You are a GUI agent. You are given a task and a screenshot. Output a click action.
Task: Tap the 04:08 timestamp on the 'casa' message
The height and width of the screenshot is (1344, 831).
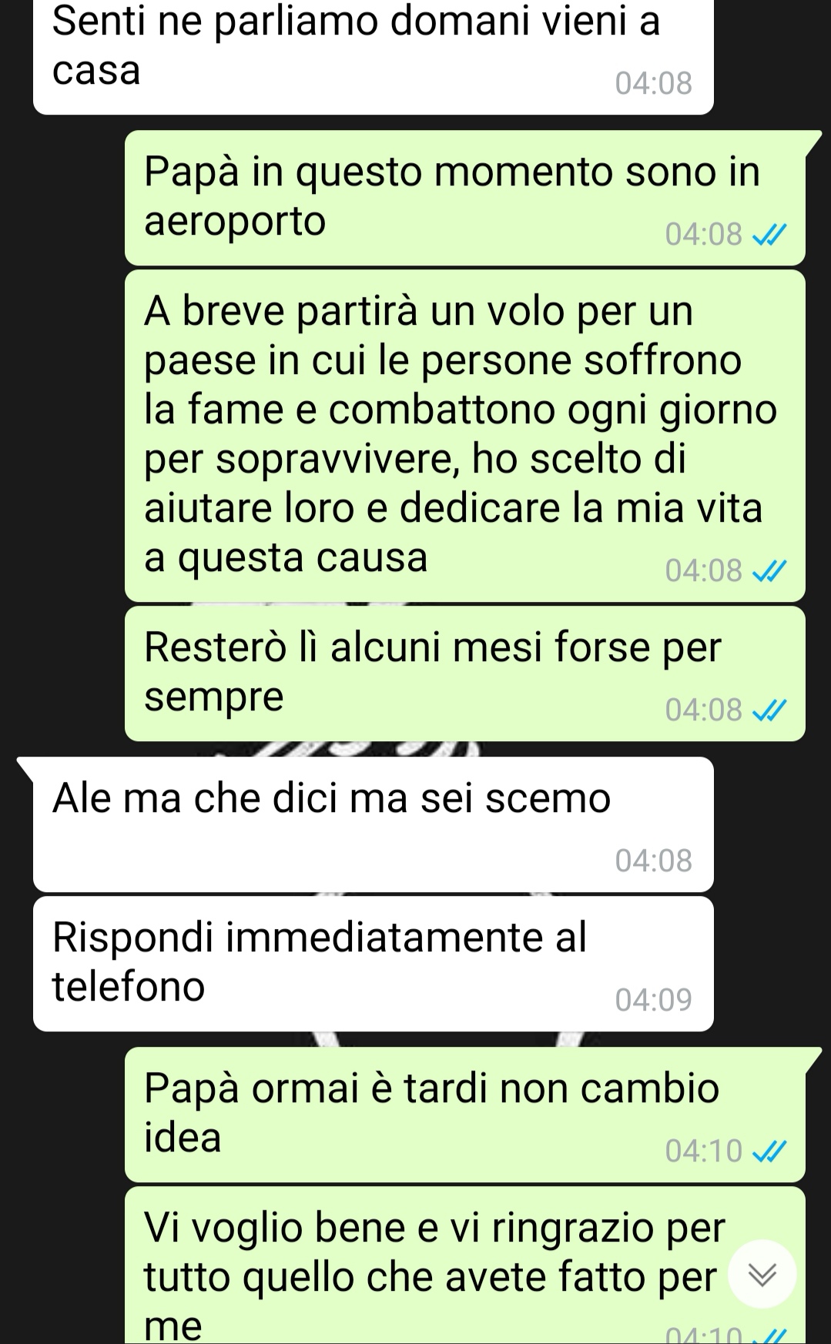coord(654,83)
